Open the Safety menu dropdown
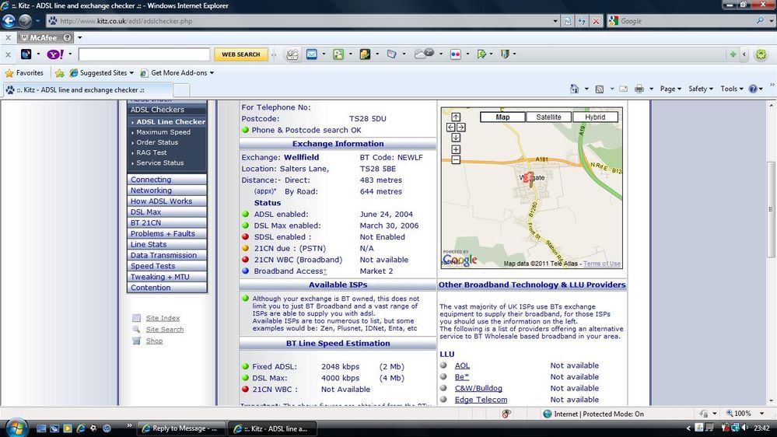 (701, 89)
